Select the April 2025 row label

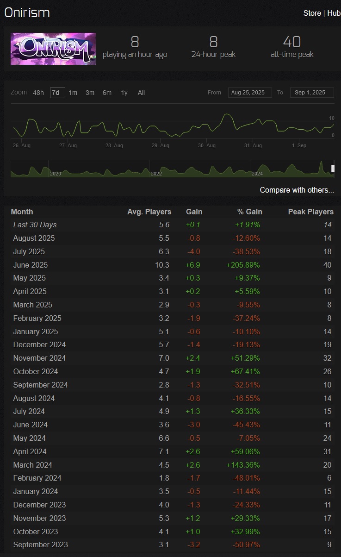(30, 291)
